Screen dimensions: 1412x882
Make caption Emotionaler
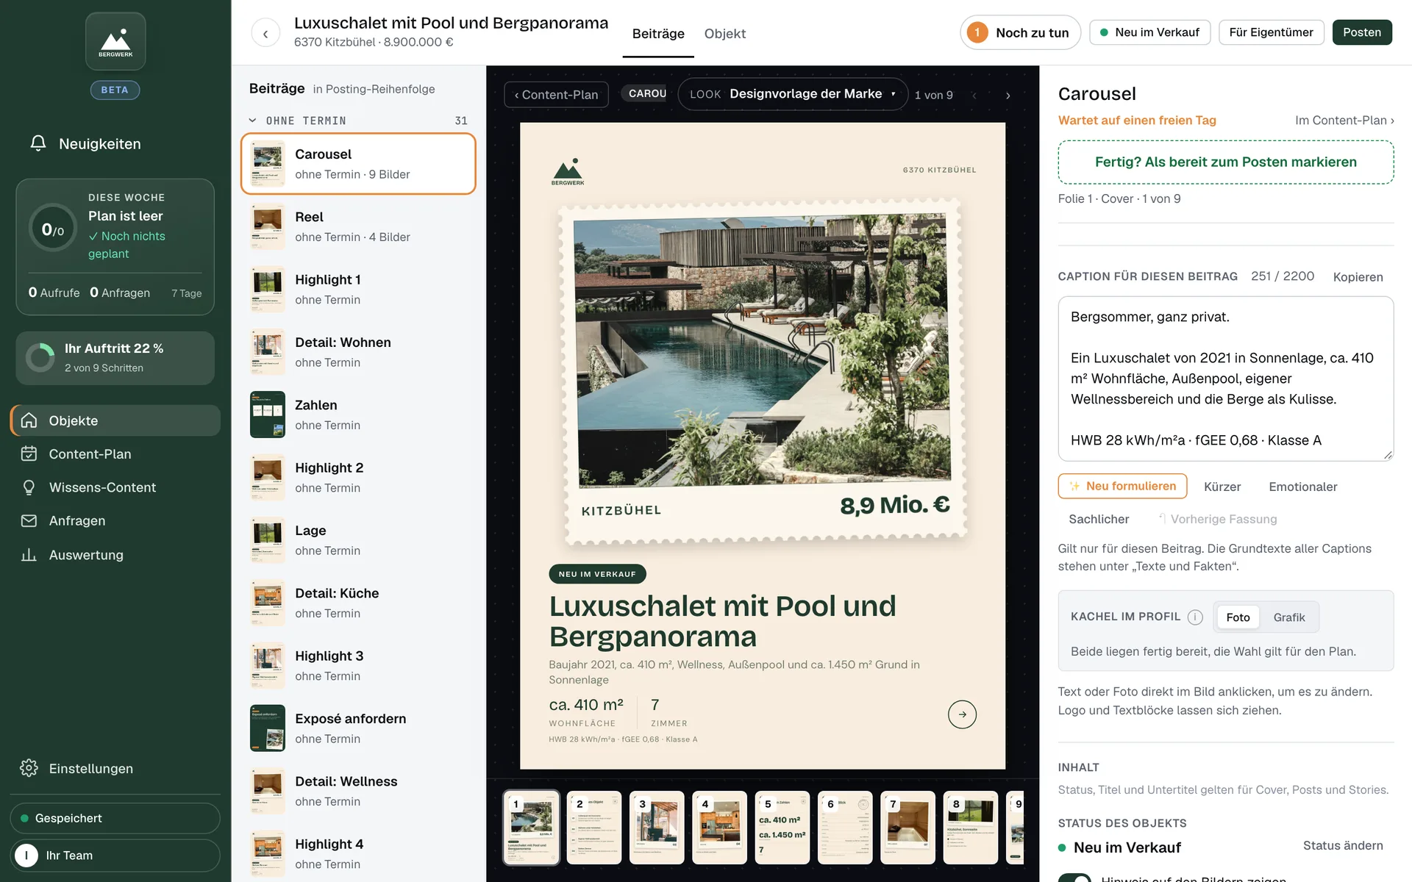[1302, 487]
